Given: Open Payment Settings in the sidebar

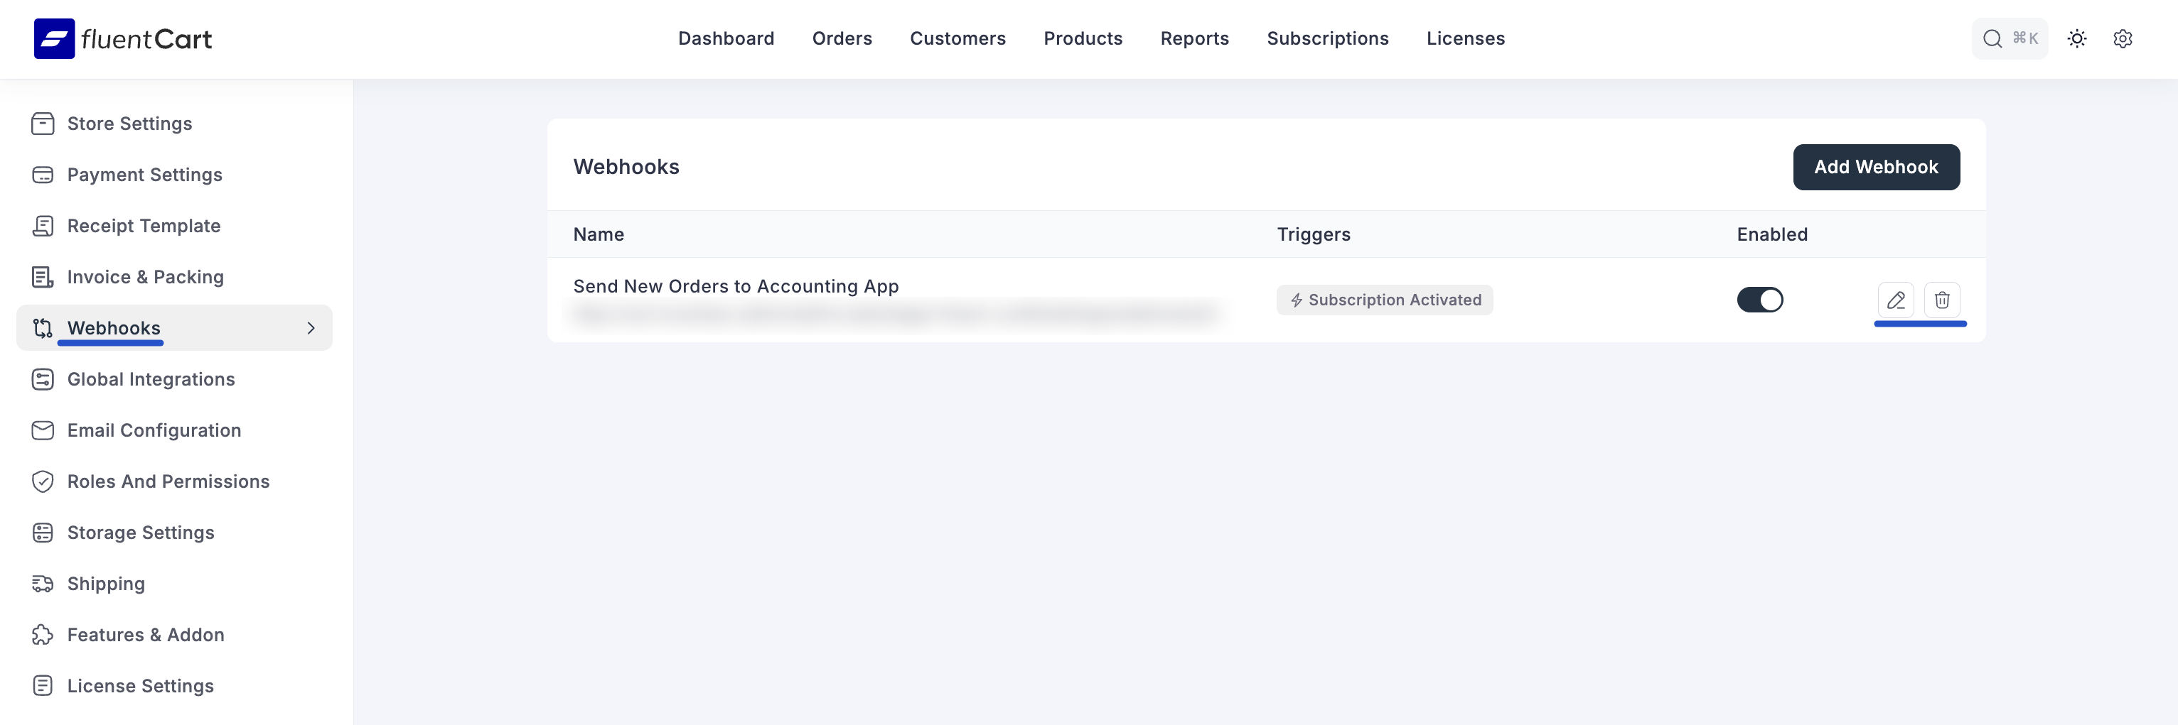Looking at the screenshot, I should 144,175.
